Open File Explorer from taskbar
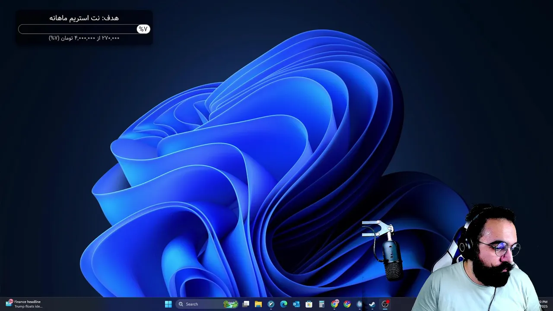The height and width of the screenshot is (311, 553). pyautogui.click(x=258, y=304)
